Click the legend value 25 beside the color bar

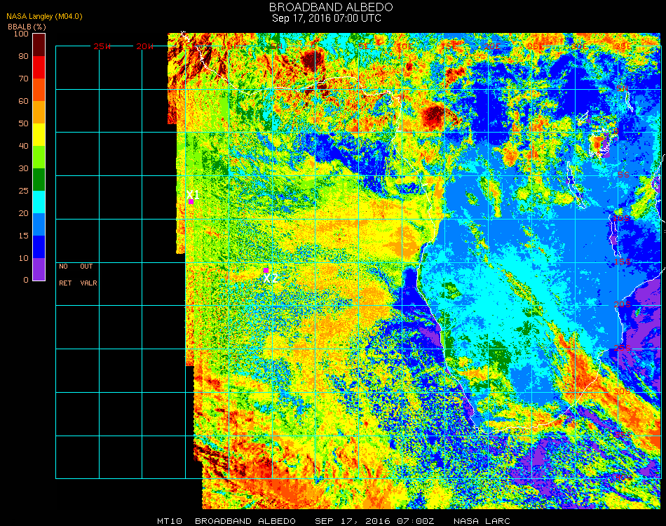click(x=23, y=191)
